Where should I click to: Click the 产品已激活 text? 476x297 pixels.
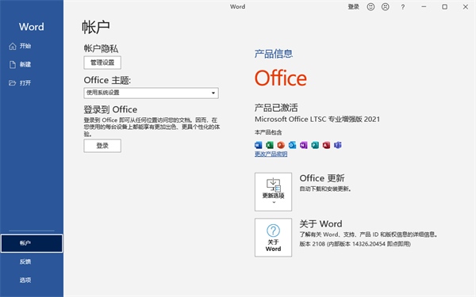[276, 108]
